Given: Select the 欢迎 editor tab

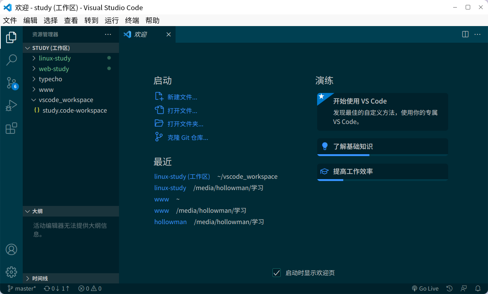Looking at the screenshot, I should click(147, 34).
